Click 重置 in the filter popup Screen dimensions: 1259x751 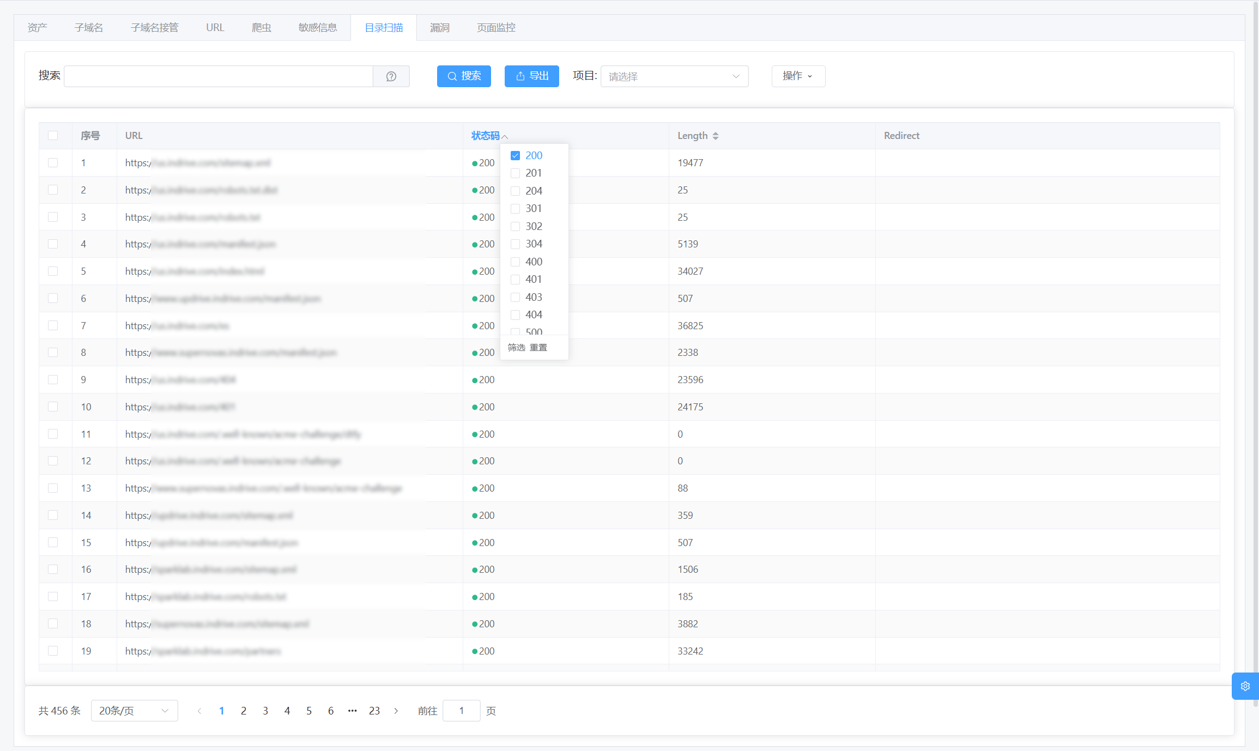click(x=538, y=348)
